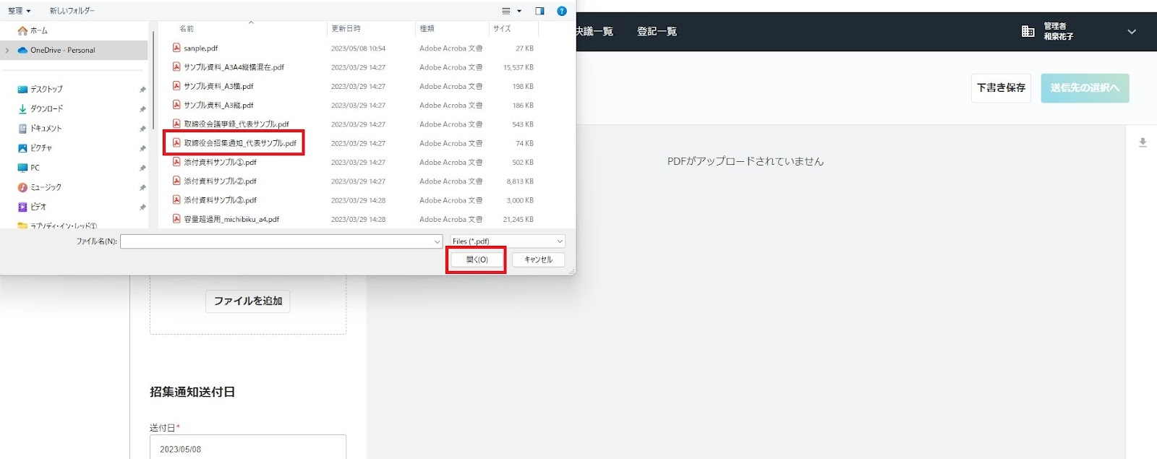Go to 登記一覧 in top navigation

click(x=657, y=31)
